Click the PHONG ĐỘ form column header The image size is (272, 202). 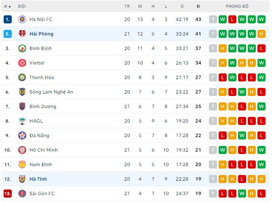point(237,6)
